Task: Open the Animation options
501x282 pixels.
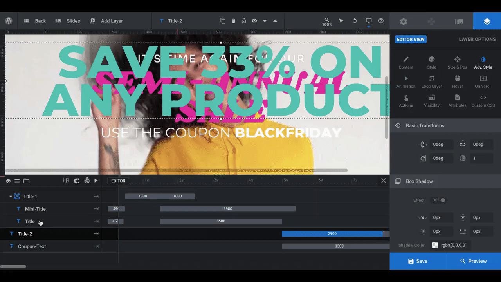Action: (406, 82)
